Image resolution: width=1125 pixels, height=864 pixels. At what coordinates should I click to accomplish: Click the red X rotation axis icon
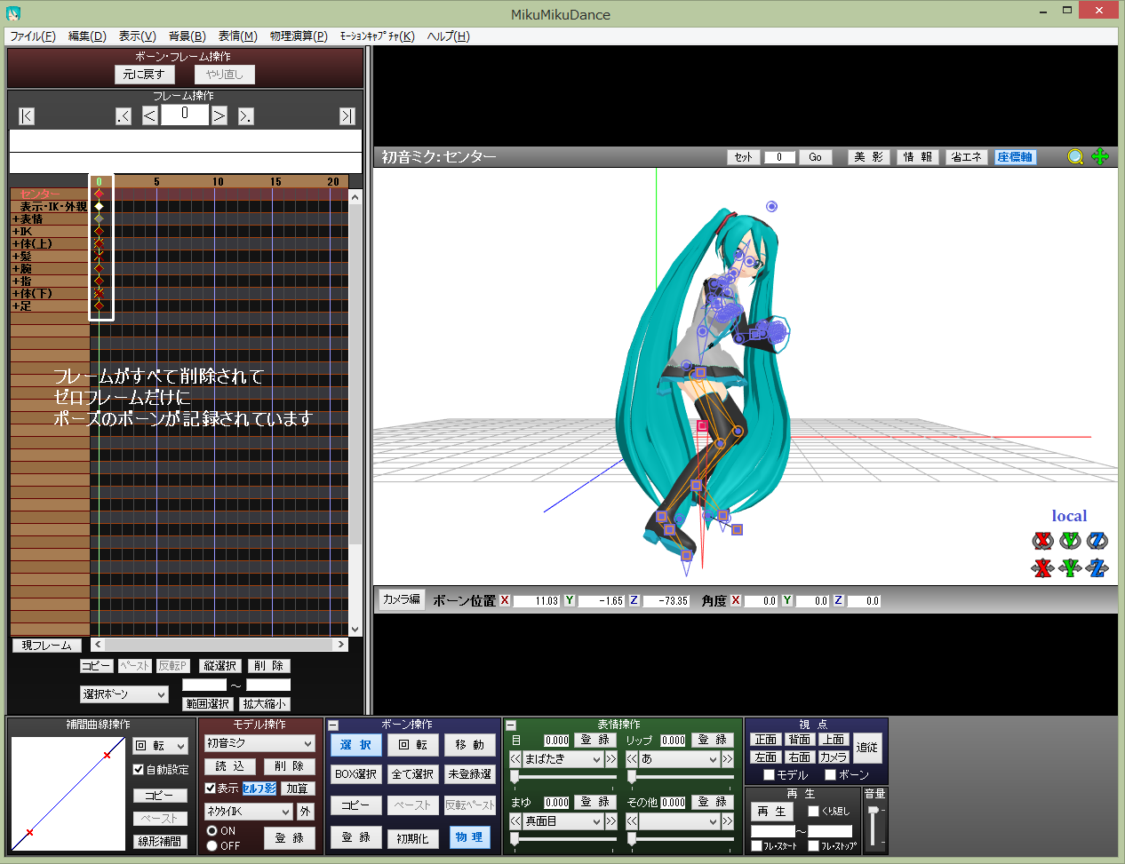click(x=1042, y=541)
